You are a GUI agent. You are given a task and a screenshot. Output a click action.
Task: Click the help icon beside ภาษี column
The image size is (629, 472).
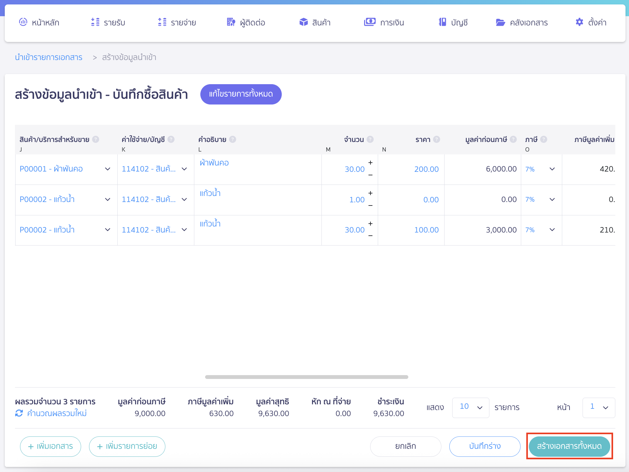click(x=544, y=139)
